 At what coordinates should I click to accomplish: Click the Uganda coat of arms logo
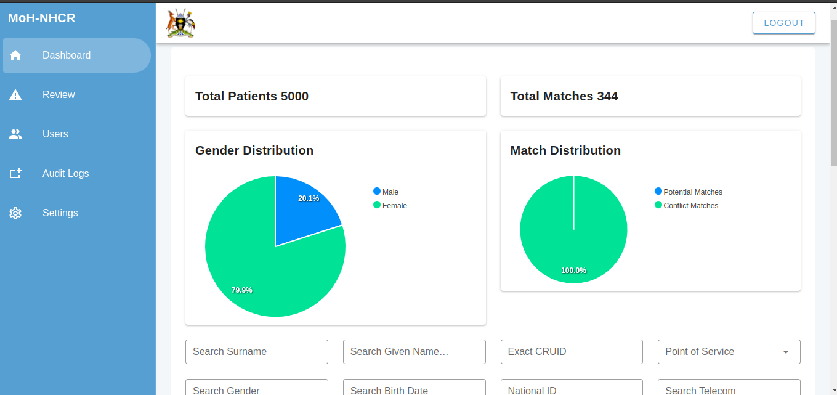(x=180, y=23)
